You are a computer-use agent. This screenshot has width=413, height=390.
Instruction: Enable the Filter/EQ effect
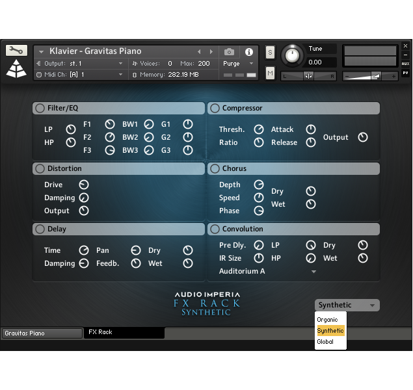pyautogui.click(x=40, y=108)
